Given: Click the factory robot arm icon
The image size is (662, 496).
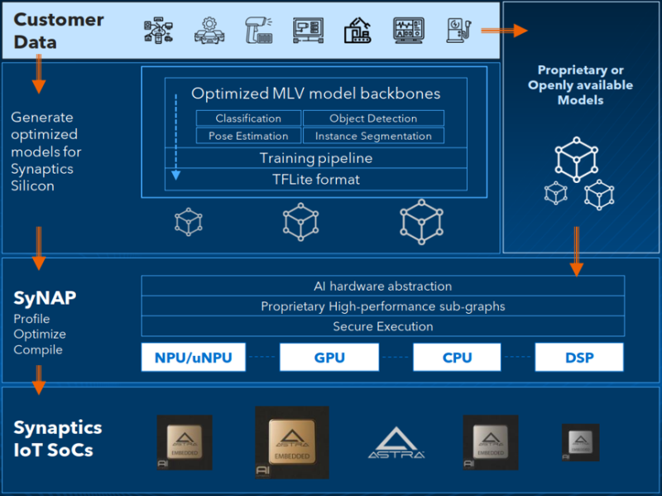Looking at the screenshot, I should (x=357, y=31).
